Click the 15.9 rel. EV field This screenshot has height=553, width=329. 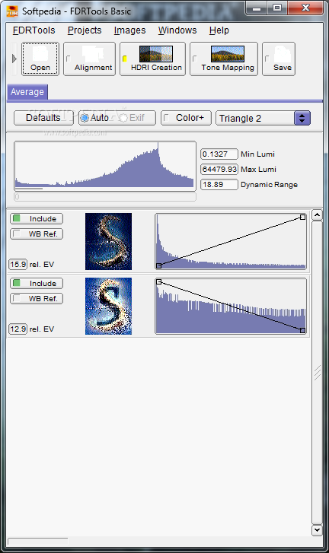pyautogui.click(x=18, y=264)
